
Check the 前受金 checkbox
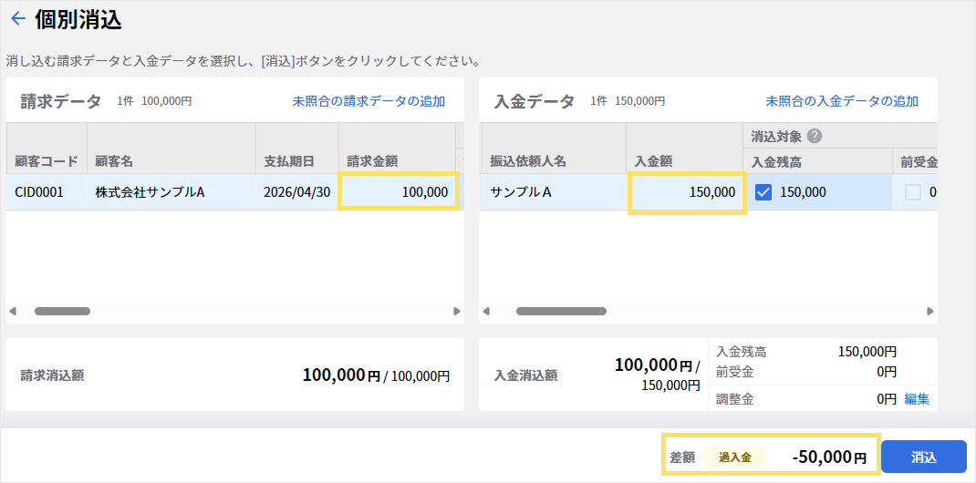click(x=912, y=192)
